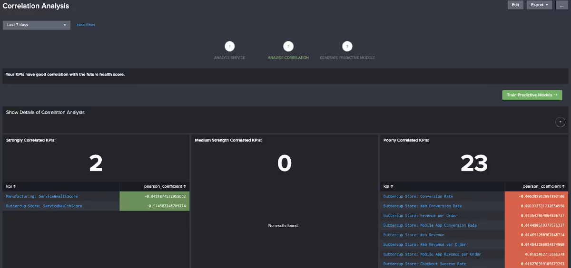Open Buttercup Store: ServiceHealthScore KPI link
This screenshot has width=571, height=268.
[44, 206]
